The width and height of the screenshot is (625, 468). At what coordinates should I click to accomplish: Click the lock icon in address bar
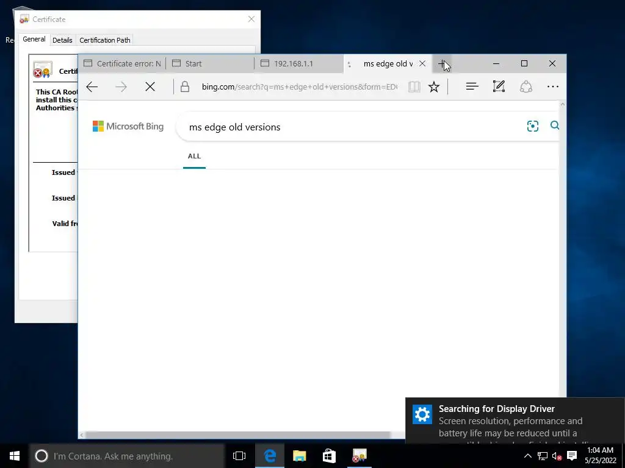pos(185,87)
